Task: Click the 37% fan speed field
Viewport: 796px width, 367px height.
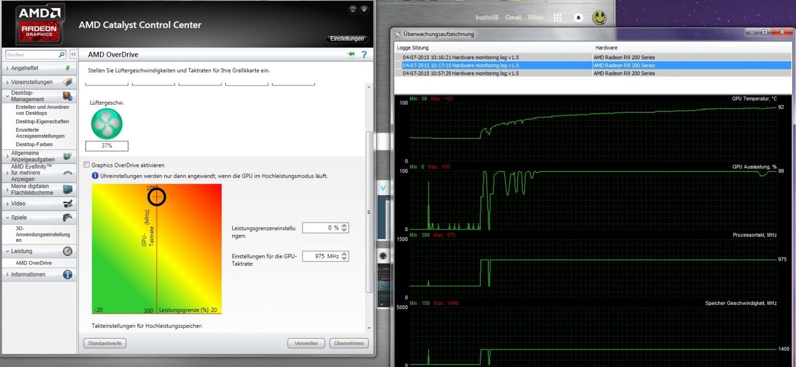Action: 106,146
